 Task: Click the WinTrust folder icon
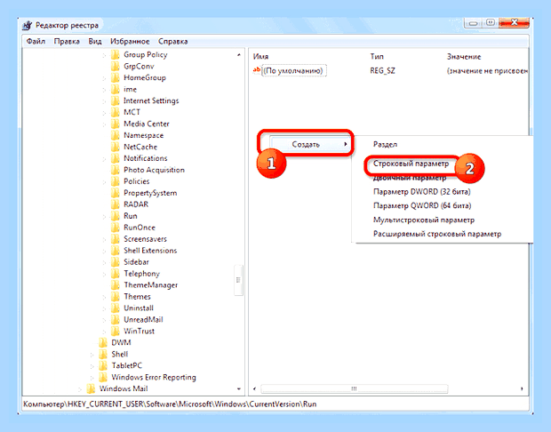(115, 332)
